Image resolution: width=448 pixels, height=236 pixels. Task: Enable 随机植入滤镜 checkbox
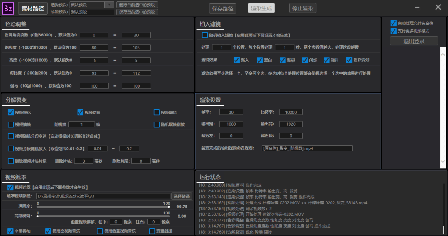coord(205,35)
